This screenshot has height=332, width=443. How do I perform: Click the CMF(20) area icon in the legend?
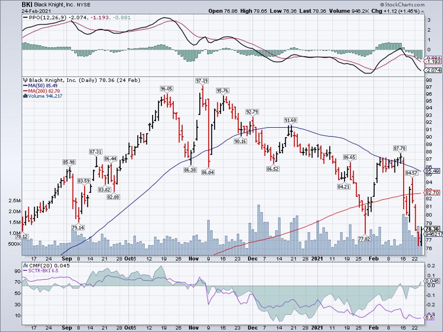click(25, 265)
